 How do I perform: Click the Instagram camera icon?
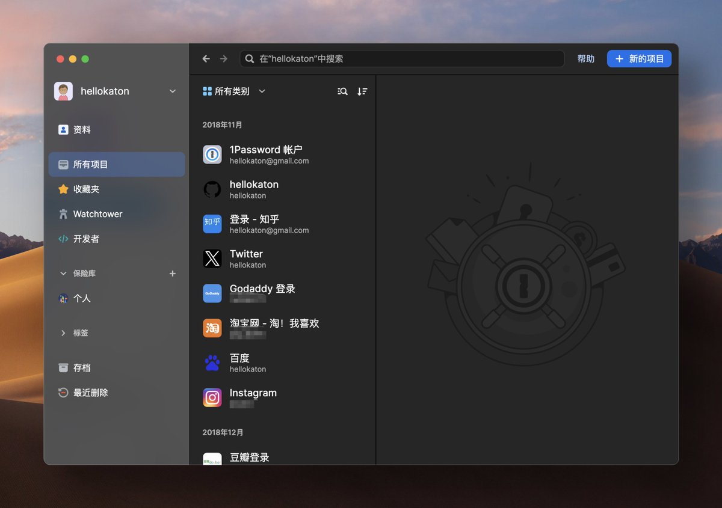pyautogui.click(x=212, y=397)
